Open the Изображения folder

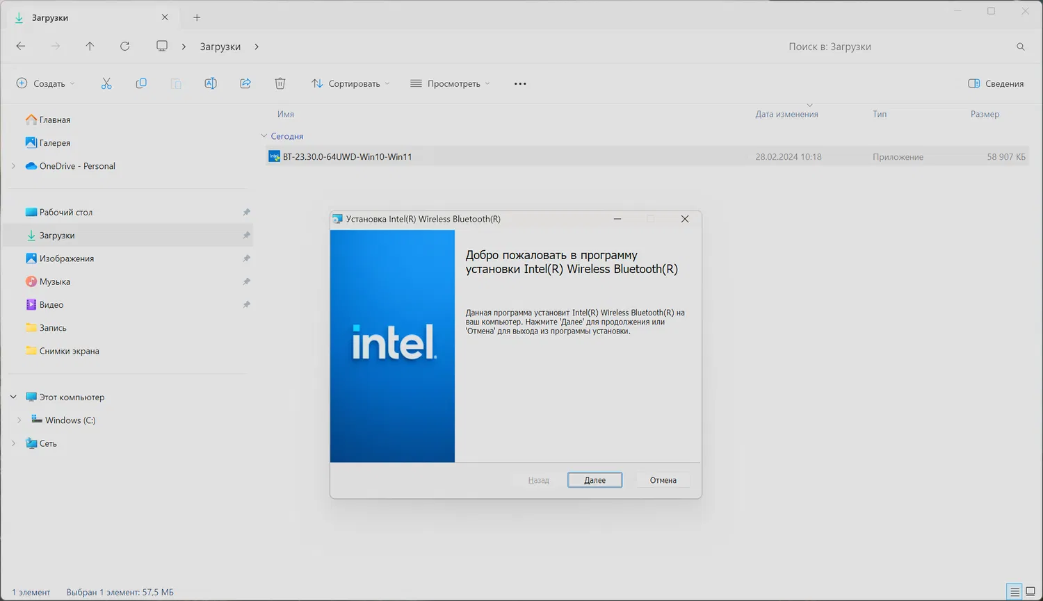(x=67, y=258)
